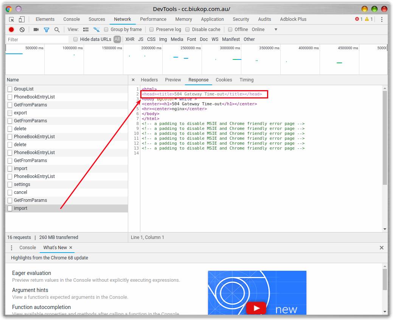Tick the Hide data URLs checkbox

coord(76,39)
